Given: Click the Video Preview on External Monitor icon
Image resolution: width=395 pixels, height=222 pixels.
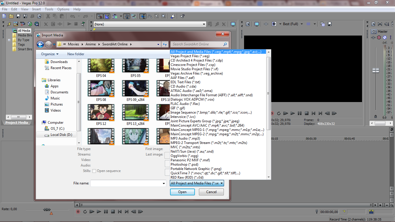Looking at the screenshot, I should coord(256,24).
